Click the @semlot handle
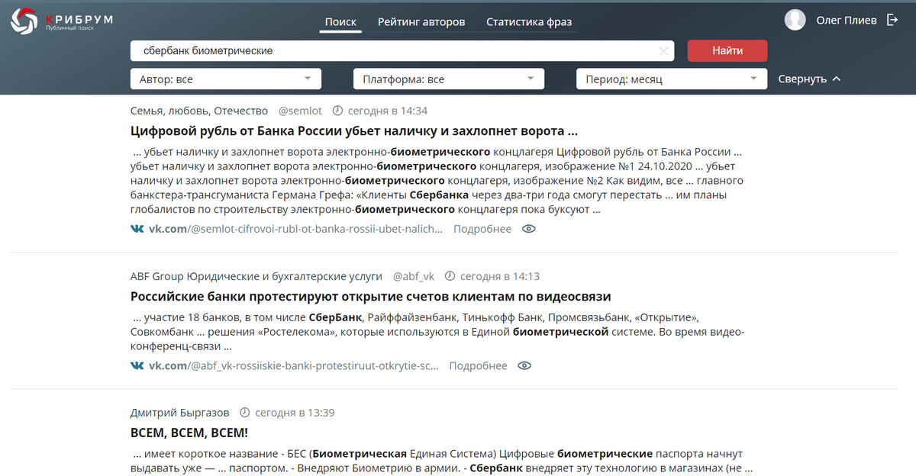 (x=300, y=111)
